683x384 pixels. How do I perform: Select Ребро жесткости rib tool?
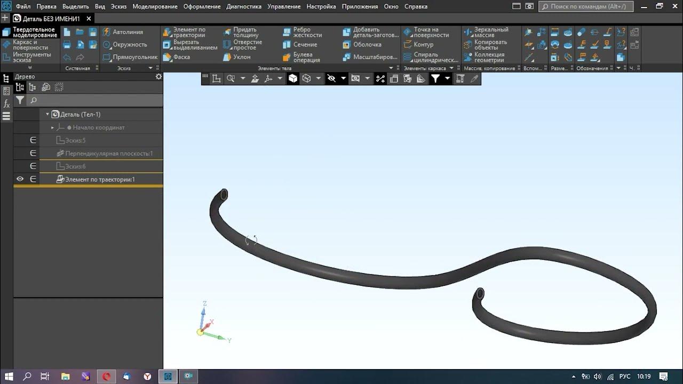click(x=303, y=32)
